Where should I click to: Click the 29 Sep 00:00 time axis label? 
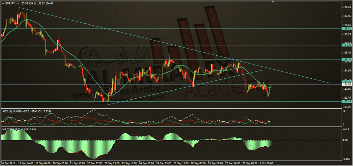pyautogui.click(x=216, y=163)
